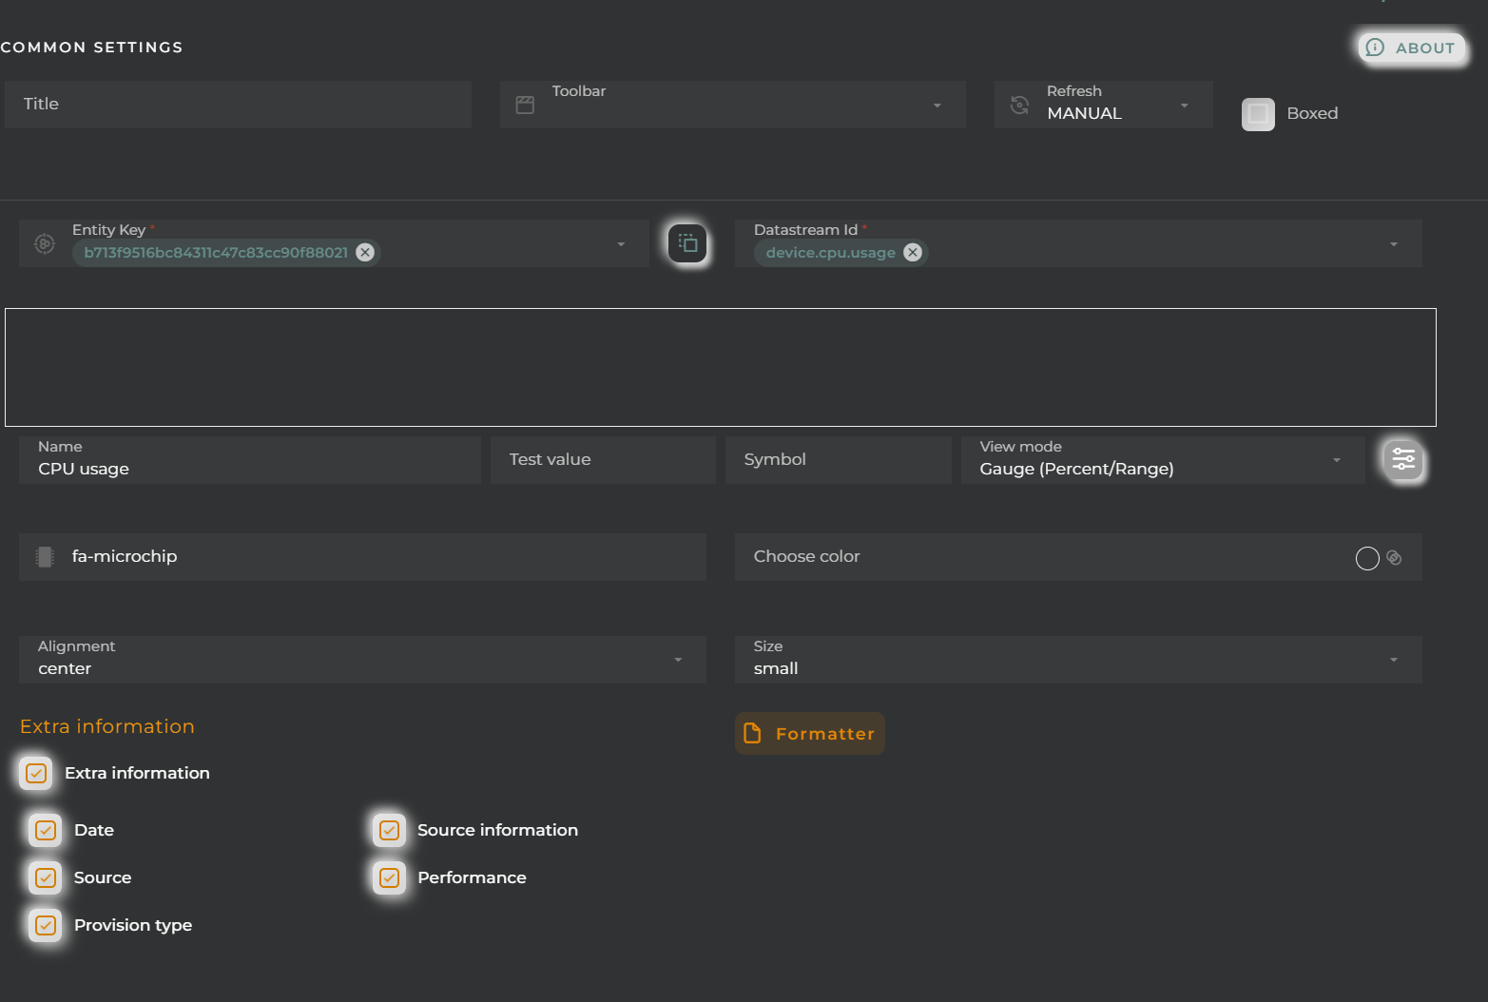1488x1002 pixels.
Task: Toggle the Extra information checkbox
Action: pyautogui.click(x=36, y=773)
